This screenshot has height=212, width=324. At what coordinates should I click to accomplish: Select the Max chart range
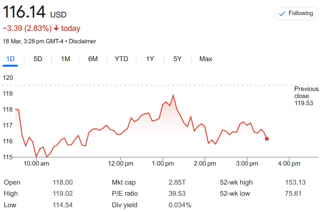[206, 59]
